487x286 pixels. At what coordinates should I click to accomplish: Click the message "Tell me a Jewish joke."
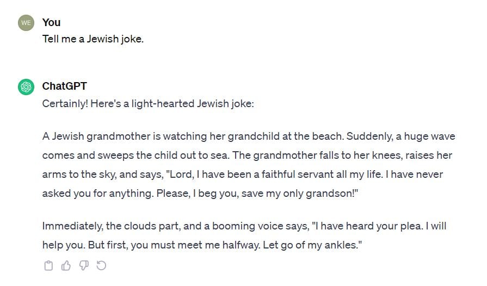coord(93,39)
